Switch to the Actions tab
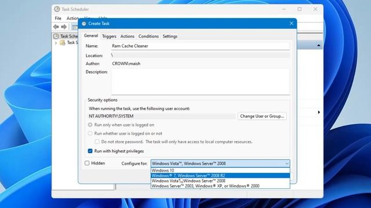 (128, 36)
